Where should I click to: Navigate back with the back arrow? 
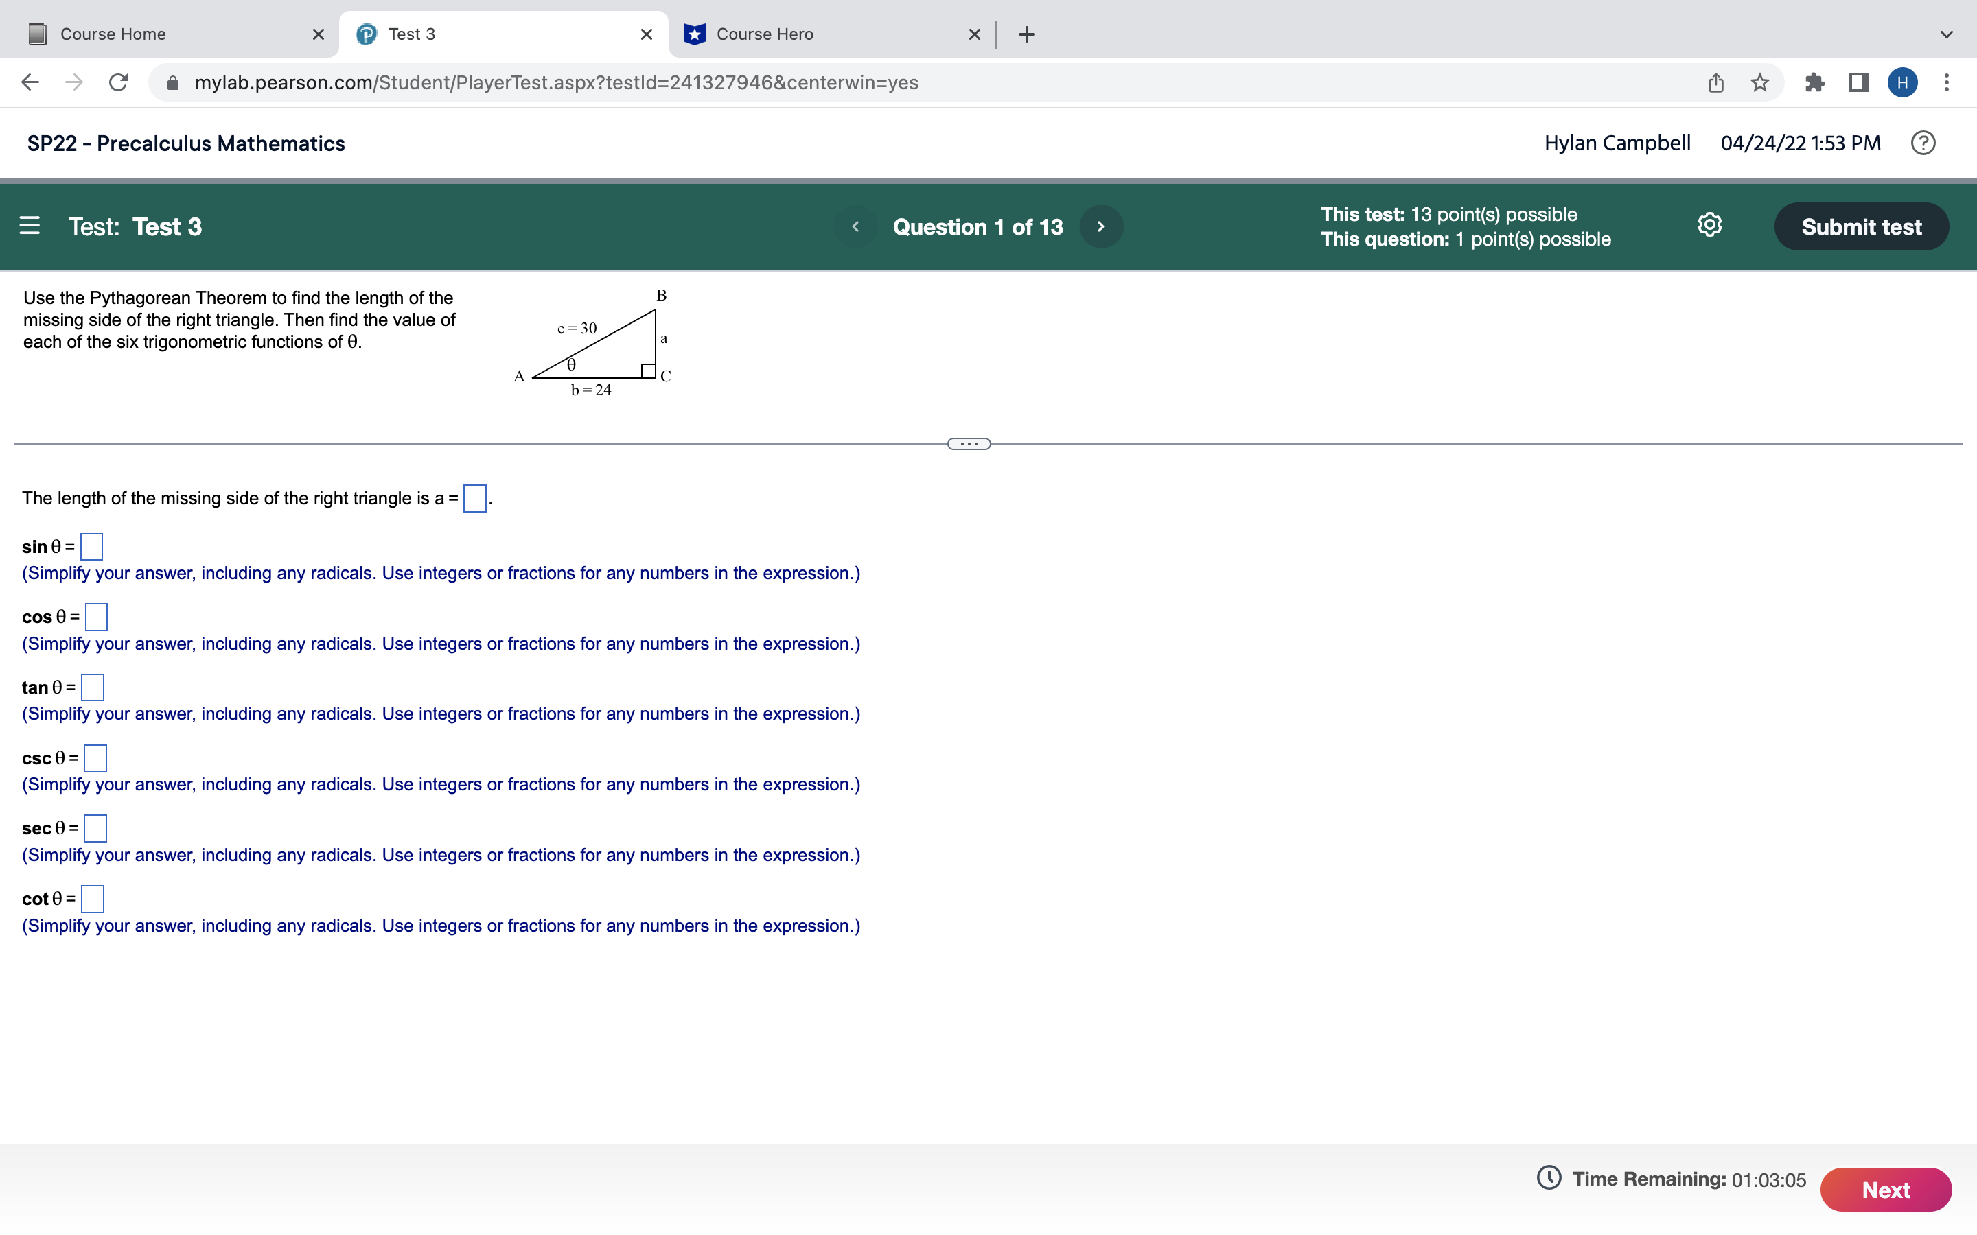coord(30,82)
